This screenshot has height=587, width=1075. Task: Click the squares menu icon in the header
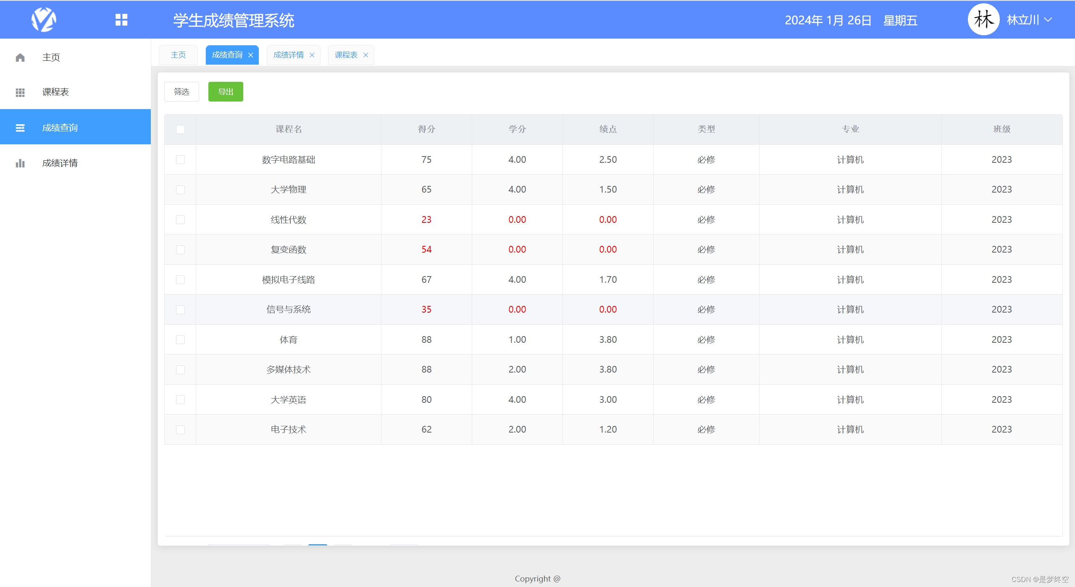[121, 19]
